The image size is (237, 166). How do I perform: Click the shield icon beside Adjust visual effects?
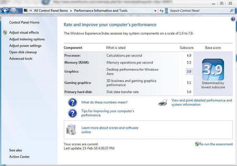[x=5, y=32]
